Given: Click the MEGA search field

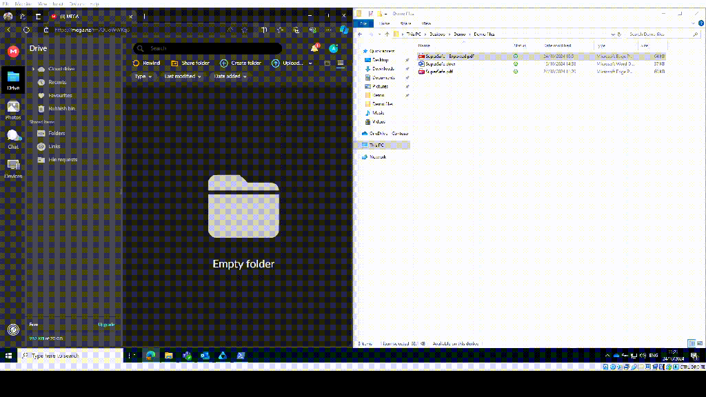Looking at the screenshot, I should (208, 48).
